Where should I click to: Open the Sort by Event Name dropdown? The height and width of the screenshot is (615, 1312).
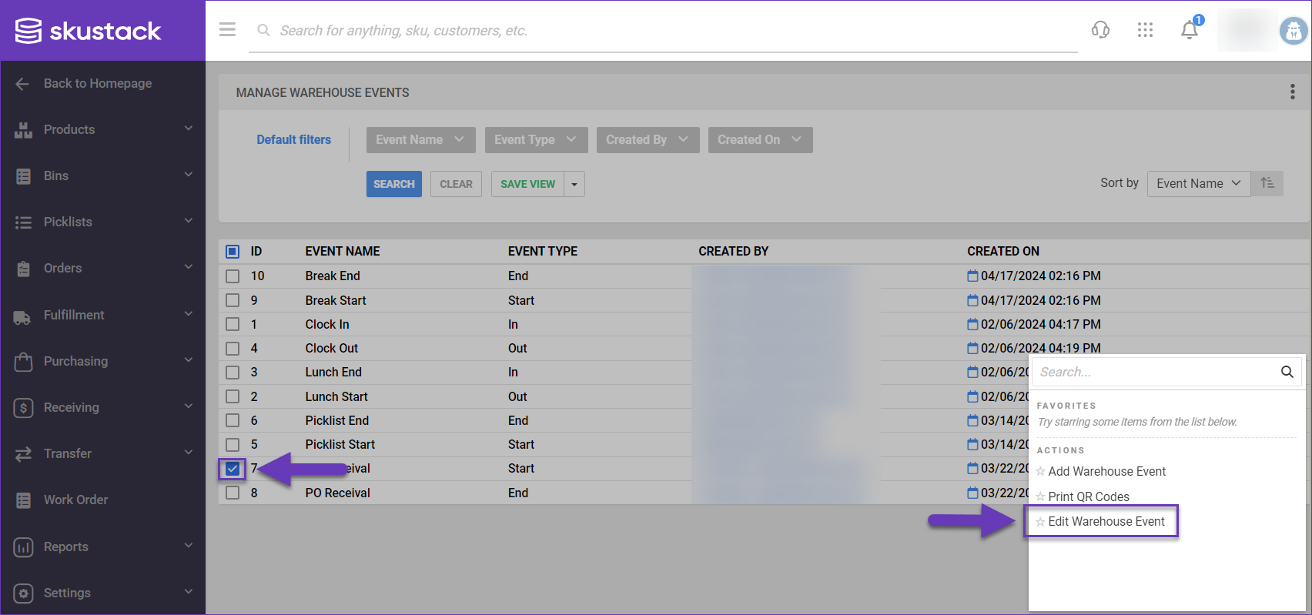tap(1198, 183)
